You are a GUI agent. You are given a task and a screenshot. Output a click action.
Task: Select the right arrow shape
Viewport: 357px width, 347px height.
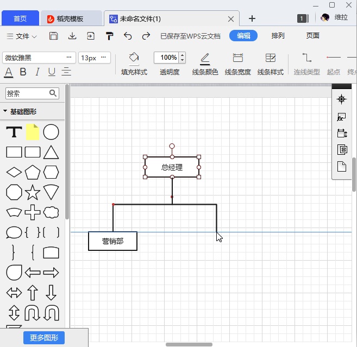pyautogui.click(x=51, y=273)
